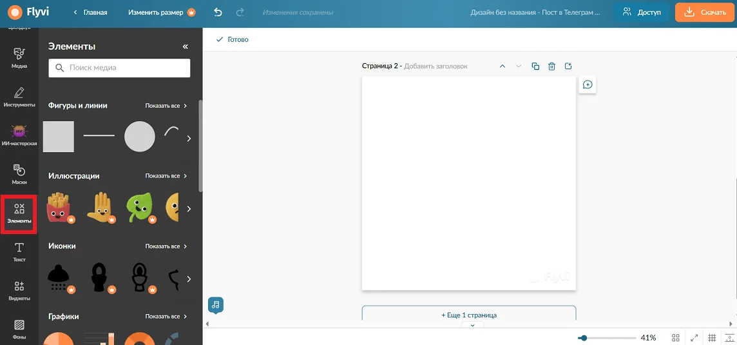The width and height of the screenshot is (737, 345).
Task: Collapse the Элементы panel with double chevron
Action: 185,46
